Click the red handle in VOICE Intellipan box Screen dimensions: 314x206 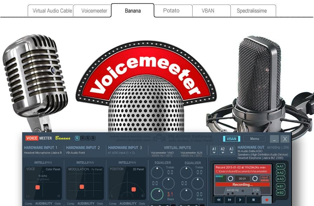pyautogui.click(x=38, y=187)
